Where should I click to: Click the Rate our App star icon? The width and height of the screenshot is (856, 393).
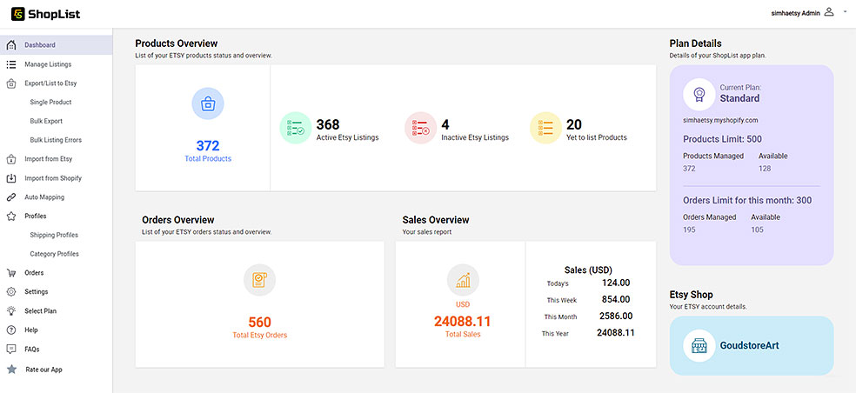11,370
